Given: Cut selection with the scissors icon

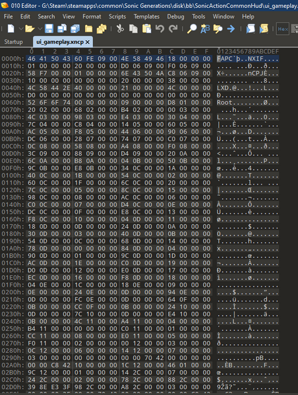Looking at the screenshot, I should click(x=120, y=28).
